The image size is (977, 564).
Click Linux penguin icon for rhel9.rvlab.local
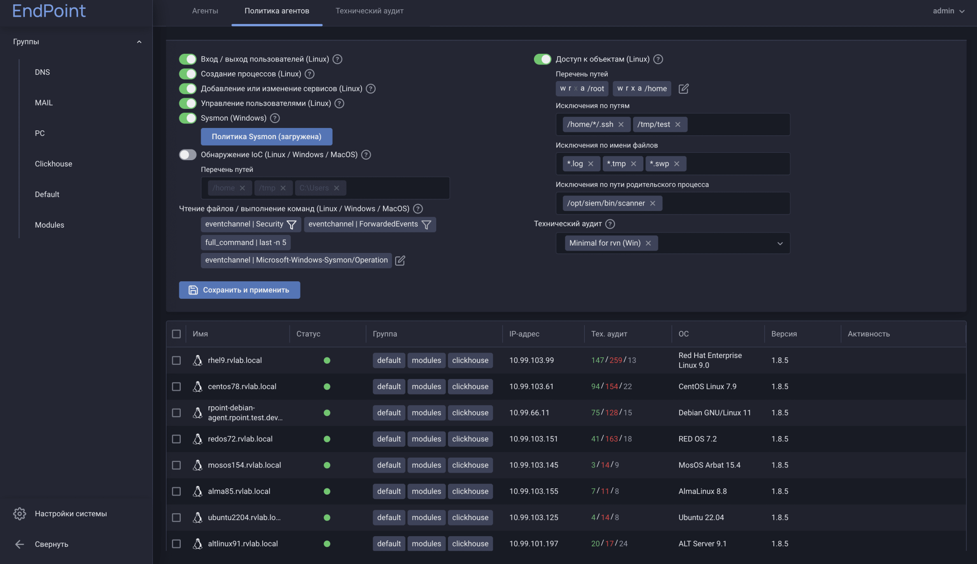coord(197,360)
